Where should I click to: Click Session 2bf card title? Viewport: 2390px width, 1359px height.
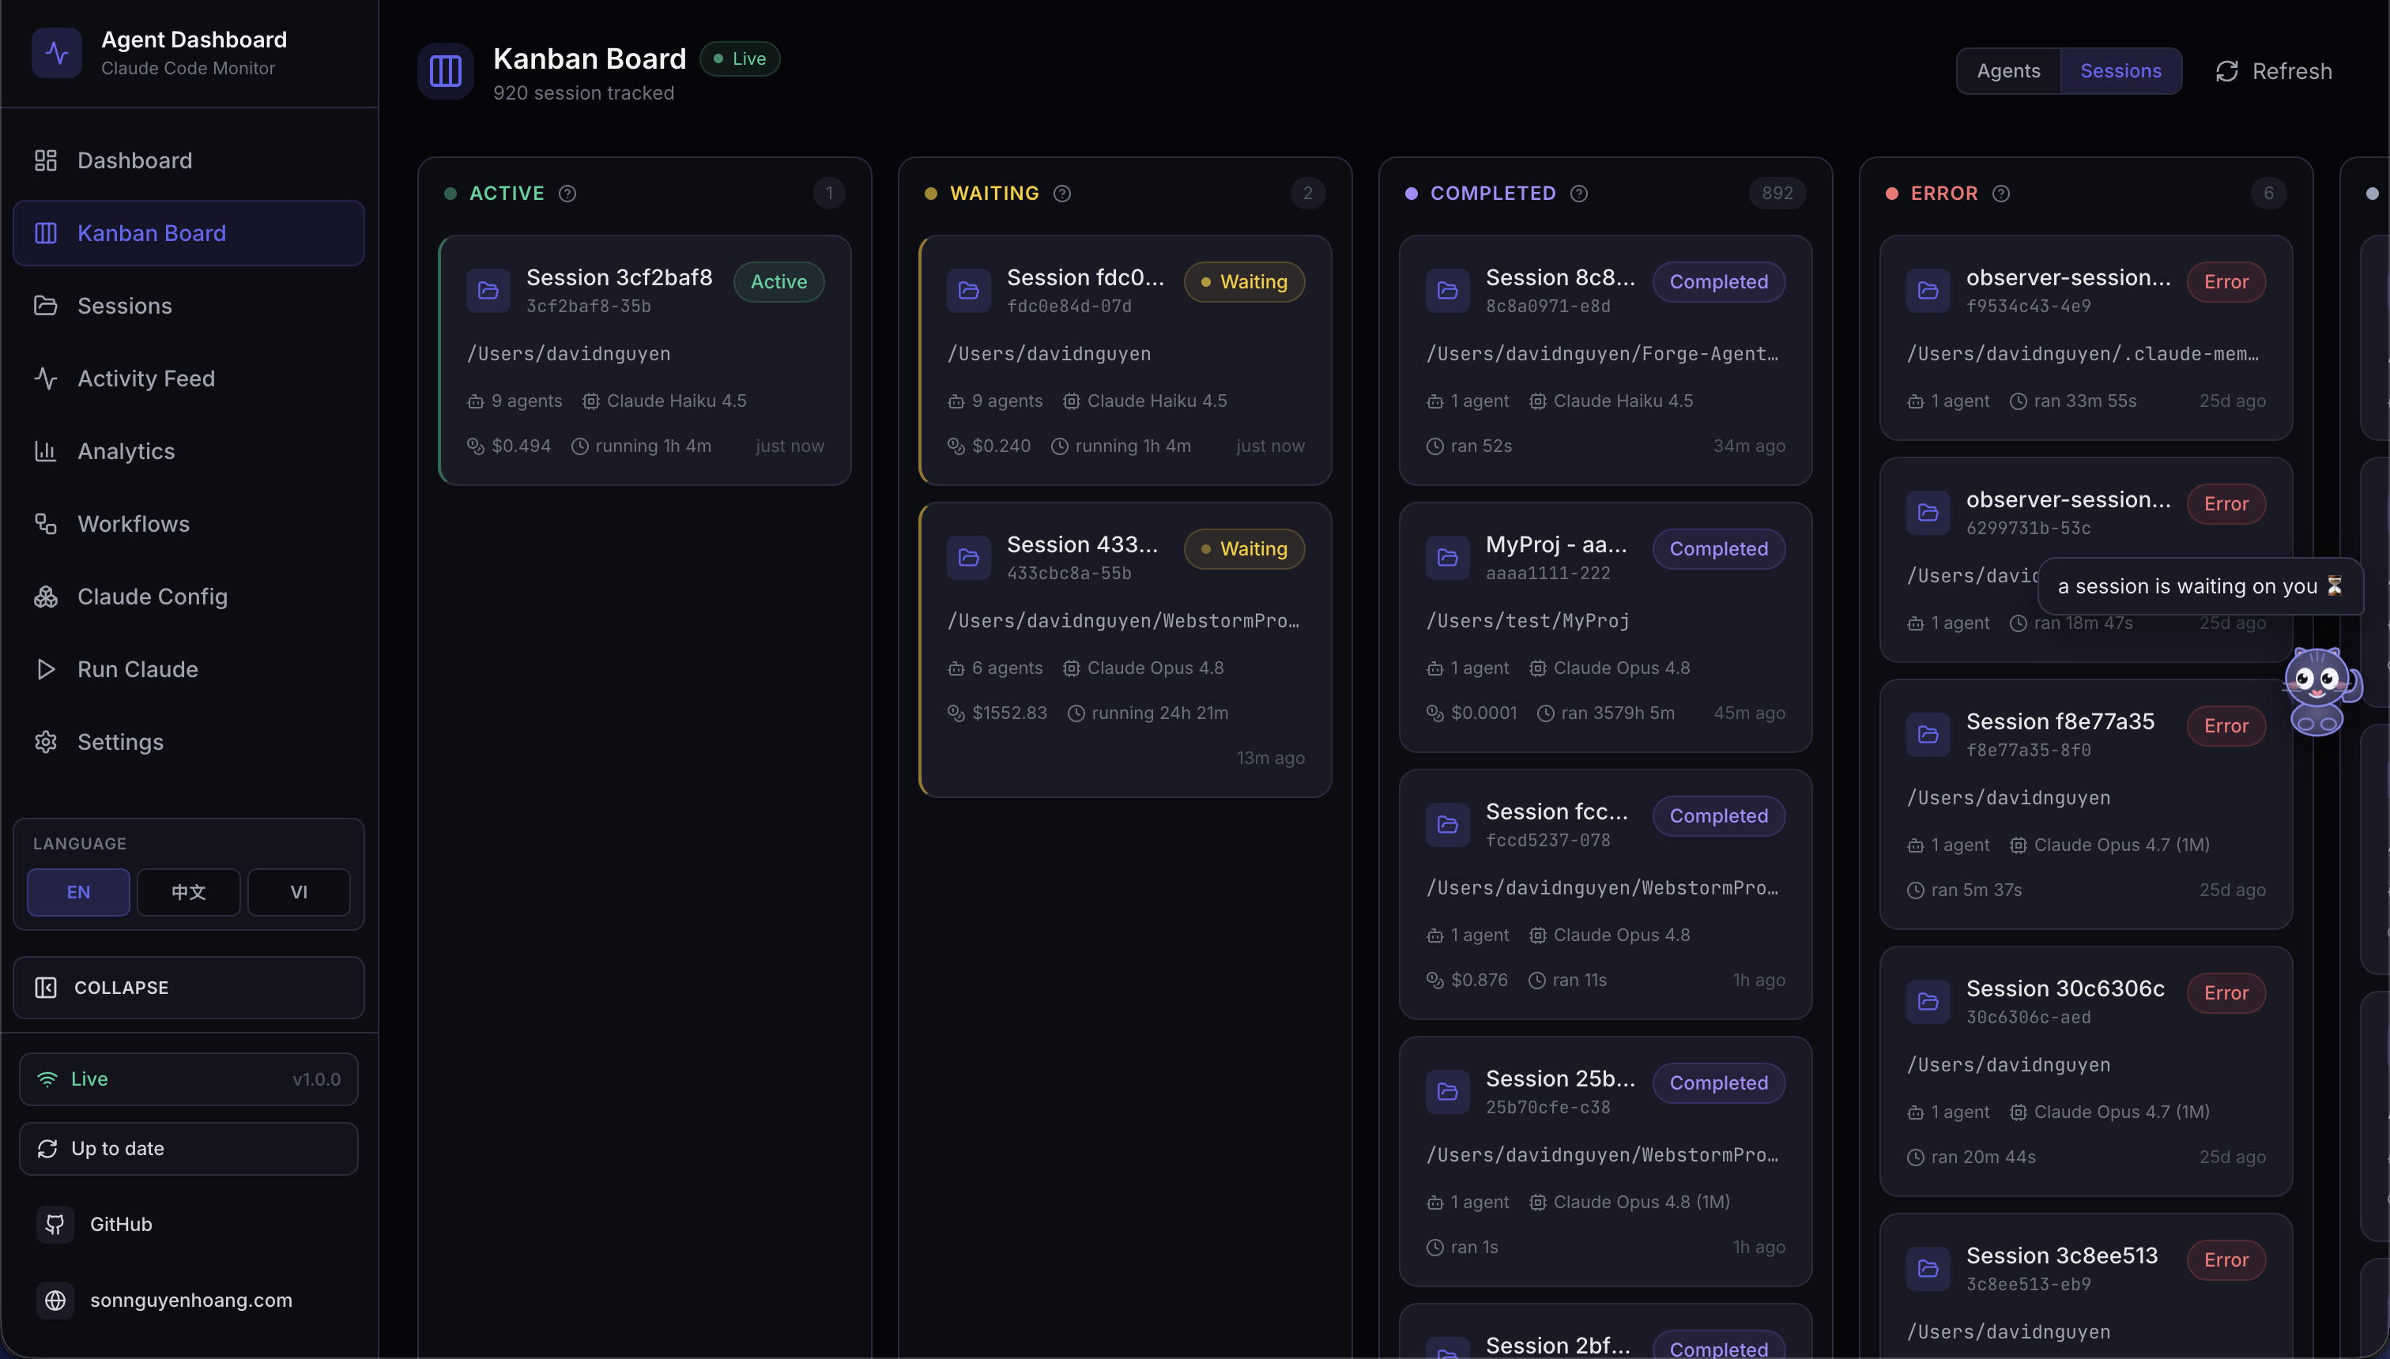1559,1345
